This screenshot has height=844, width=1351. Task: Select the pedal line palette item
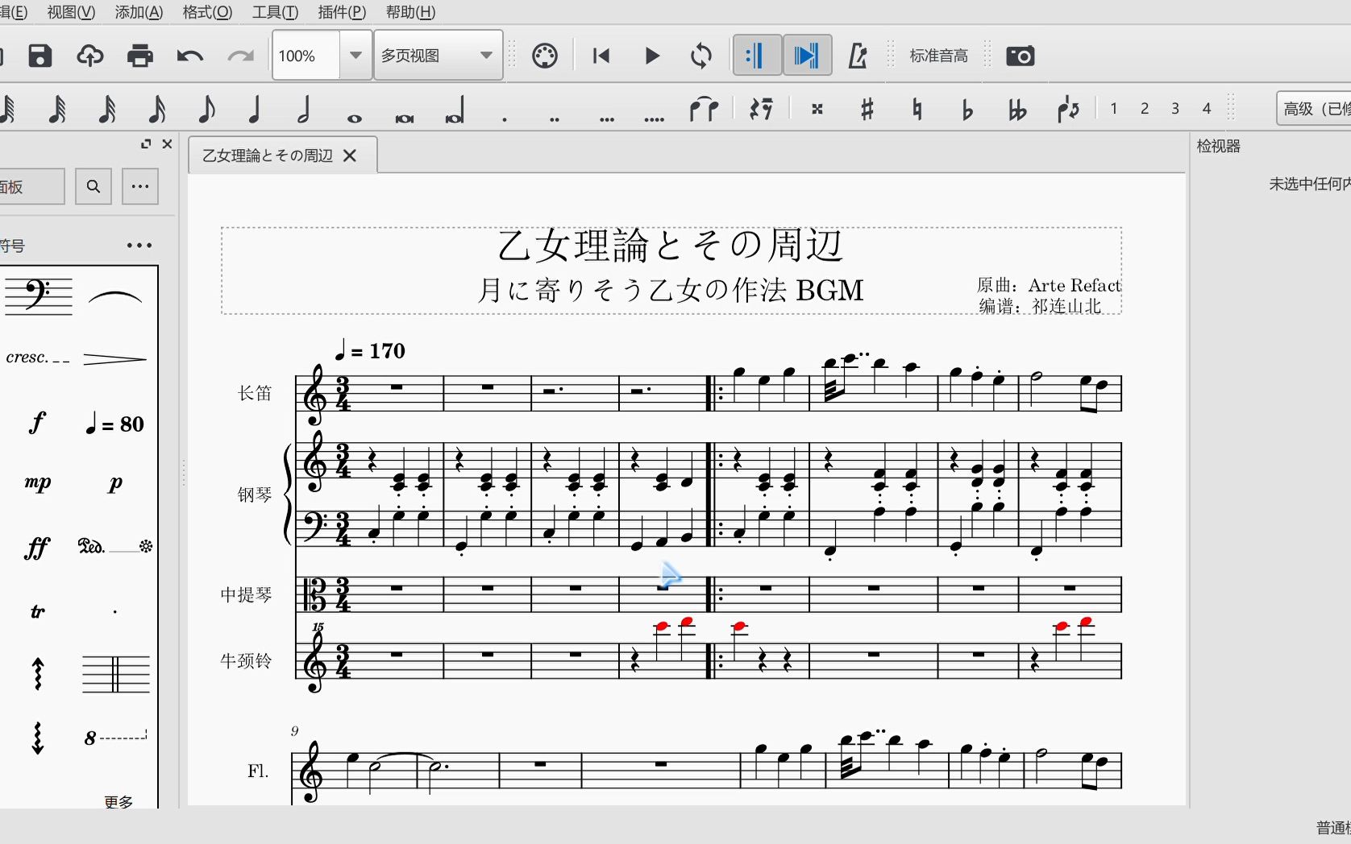coord(115,547)
